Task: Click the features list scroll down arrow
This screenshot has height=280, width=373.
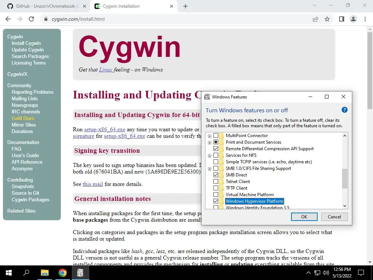Action: (x=345, y=206)
